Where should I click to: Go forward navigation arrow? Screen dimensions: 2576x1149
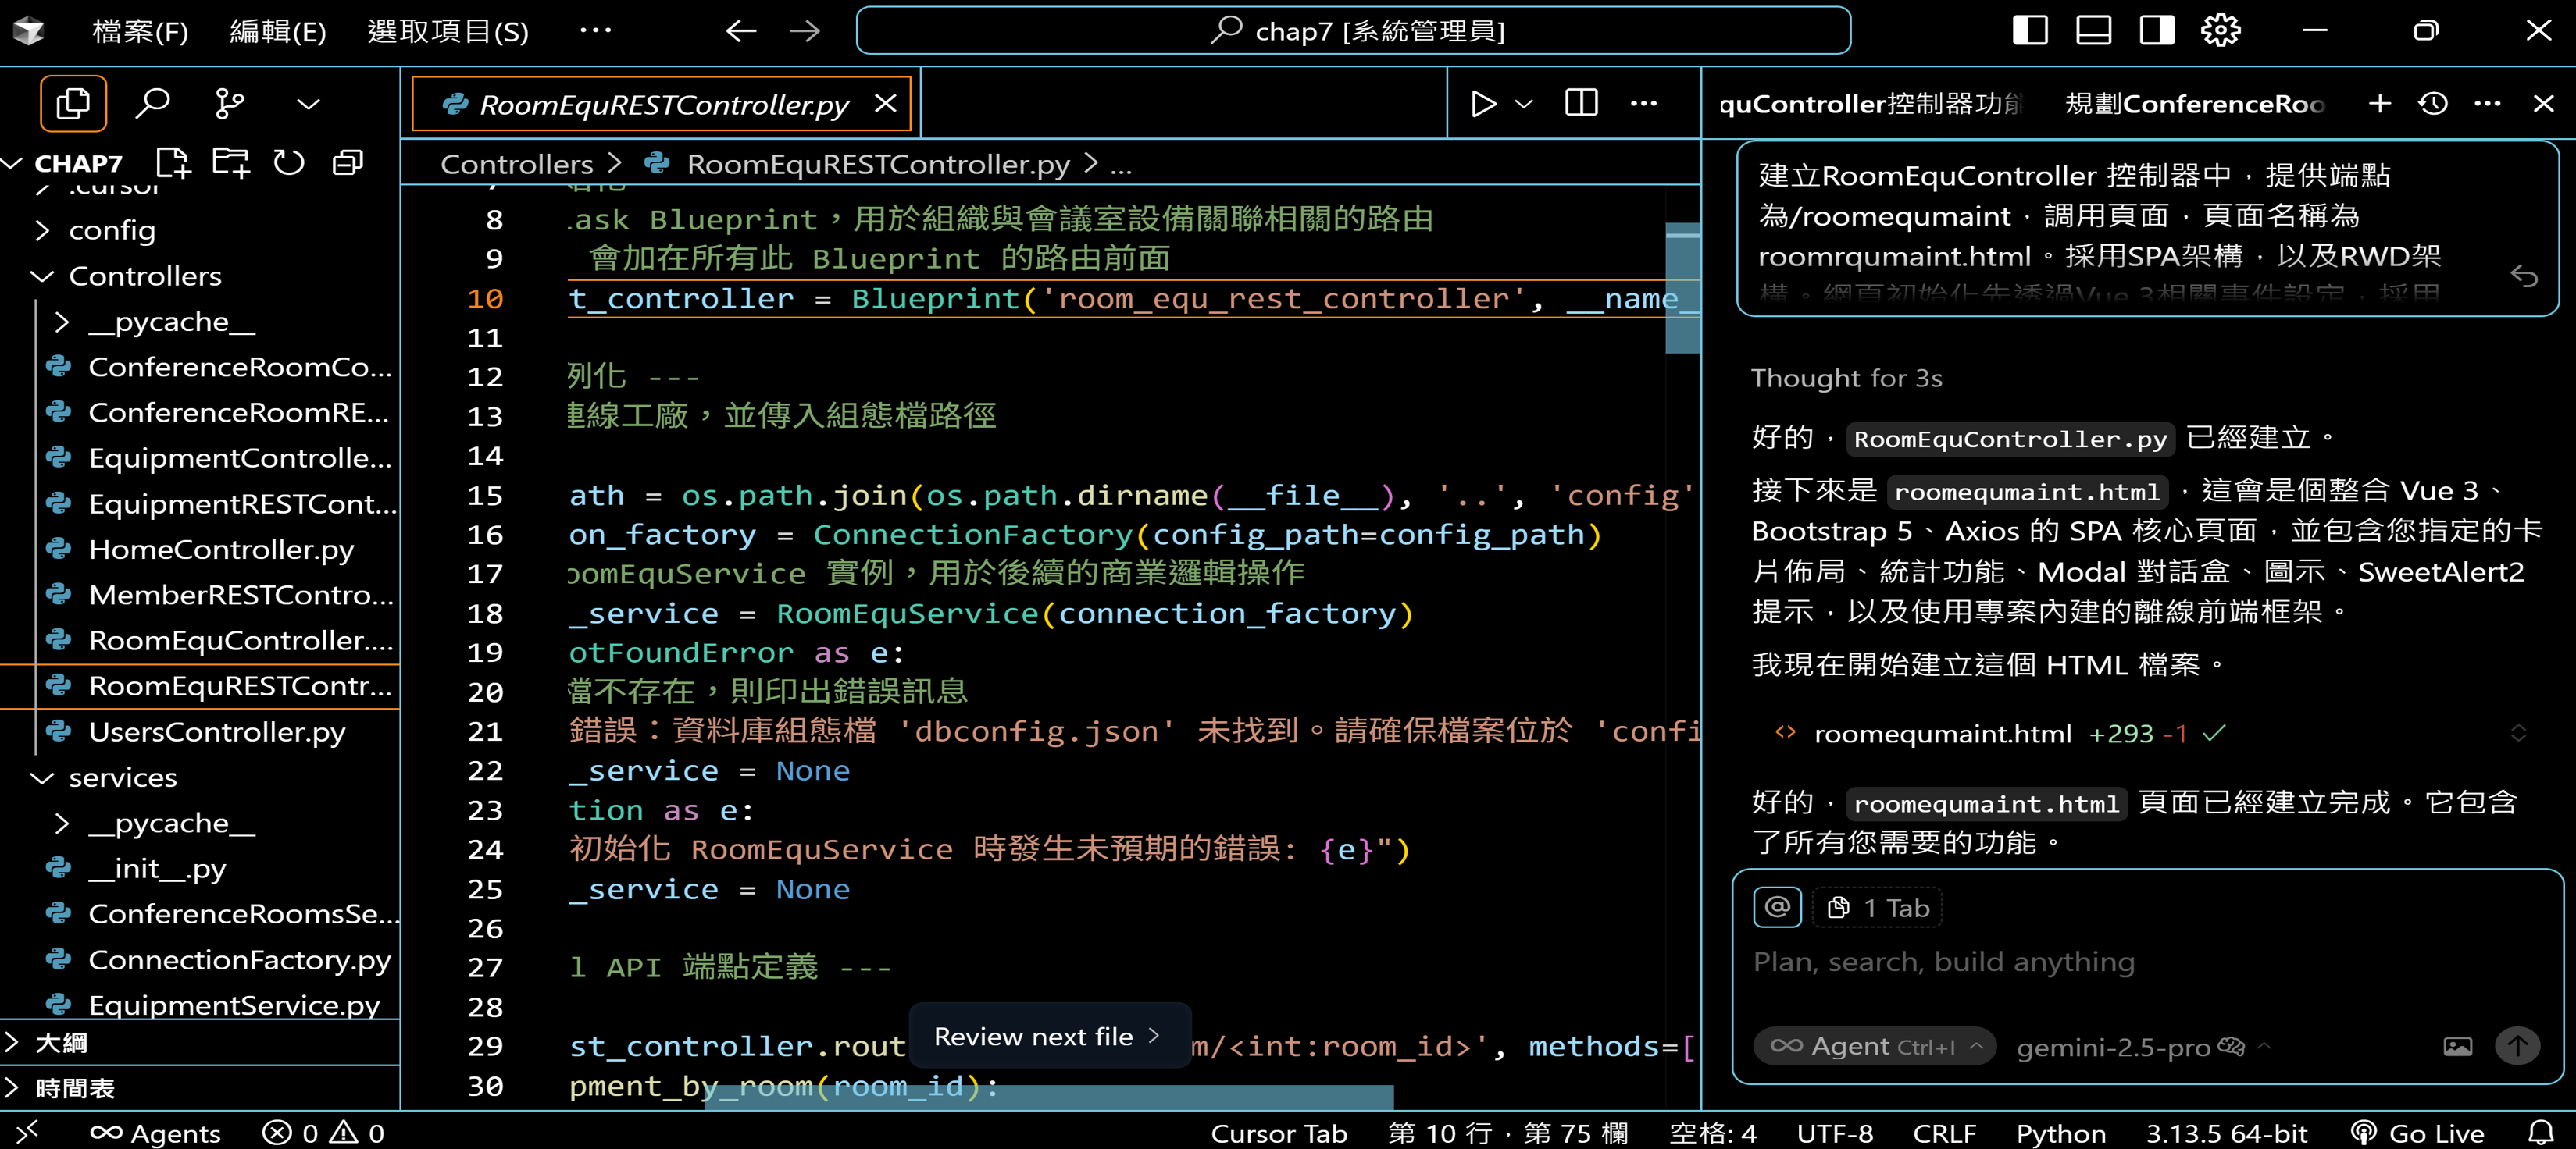805,31
